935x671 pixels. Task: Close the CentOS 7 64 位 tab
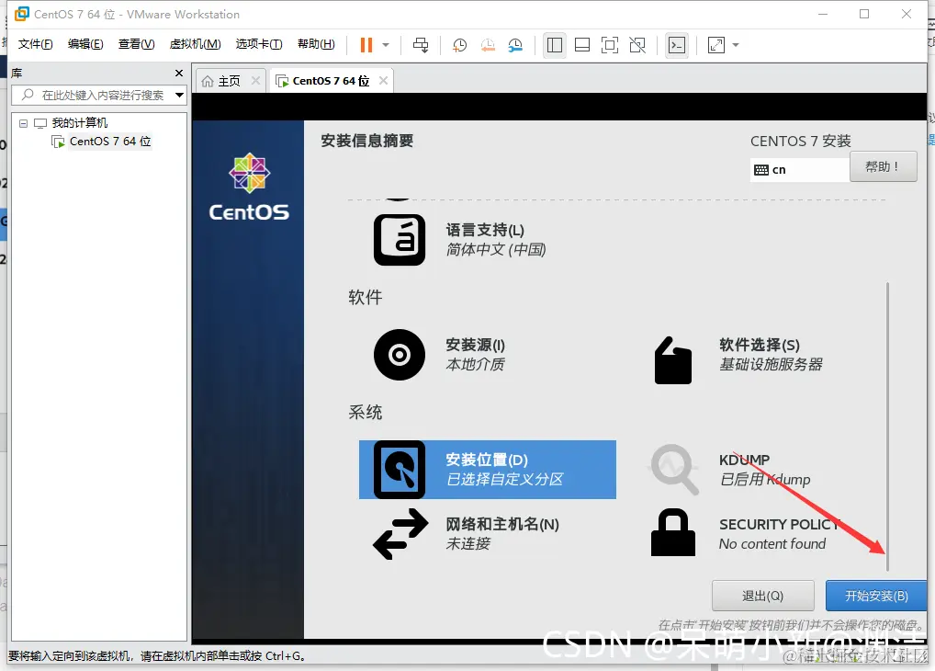pyautogui.click(x=383, y=81)
